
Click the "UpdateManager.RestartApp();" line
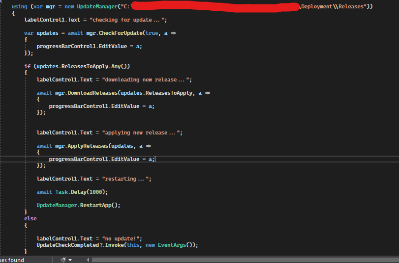coord(78,206)
